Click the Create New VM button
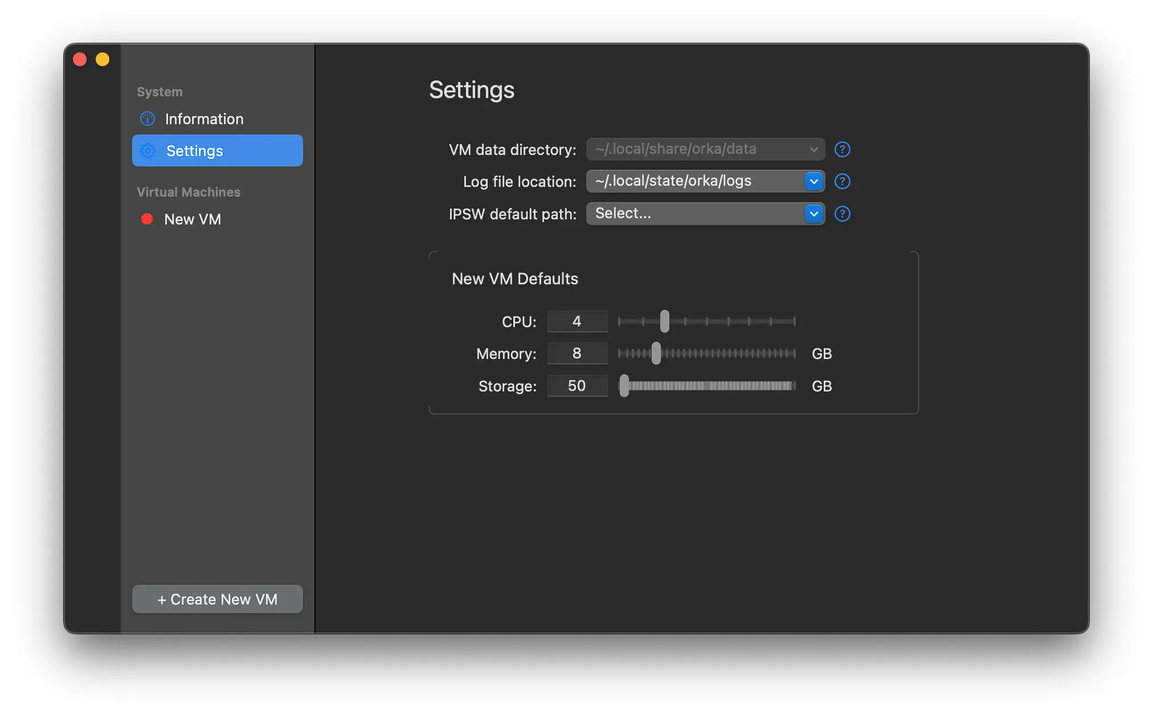 click(x=218, y=597)
